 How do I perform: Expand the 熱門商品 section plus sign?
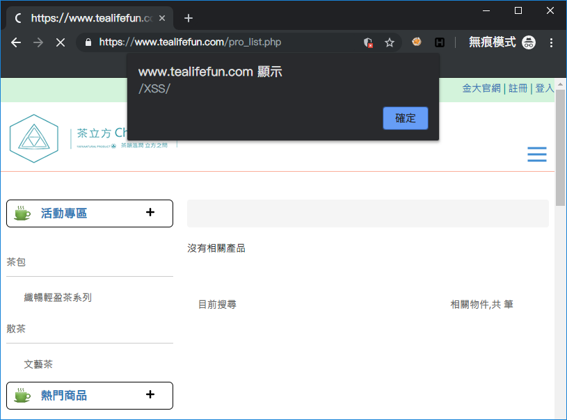point(150,394)
